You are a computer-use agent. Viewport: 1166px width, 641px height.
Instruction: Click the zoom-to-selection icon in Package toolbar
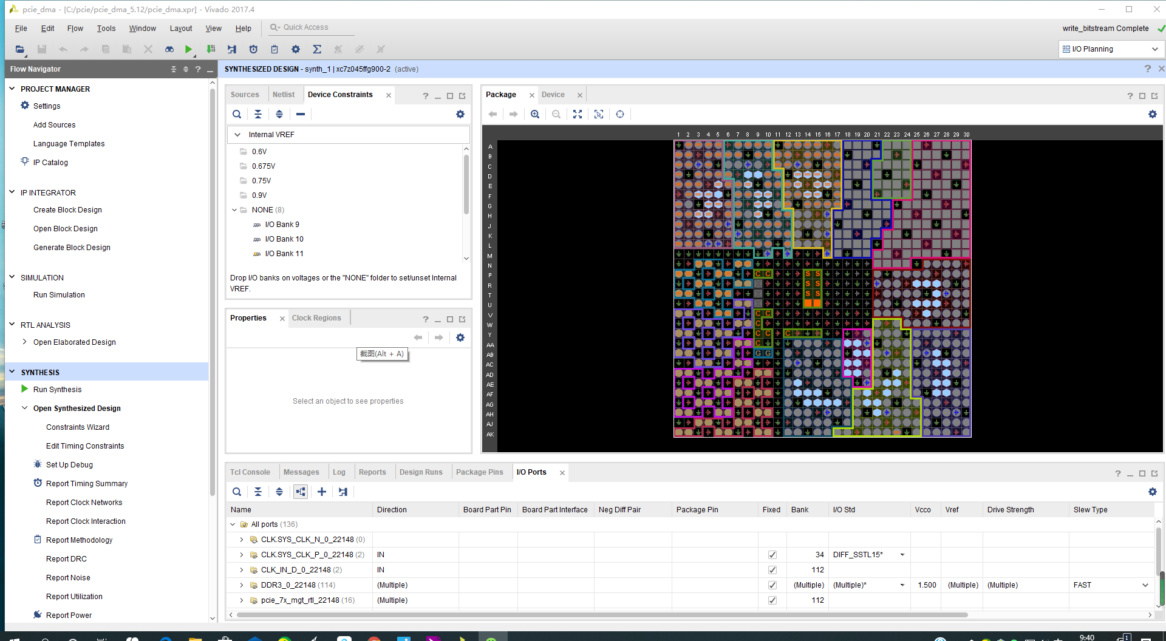click(599, 114)
